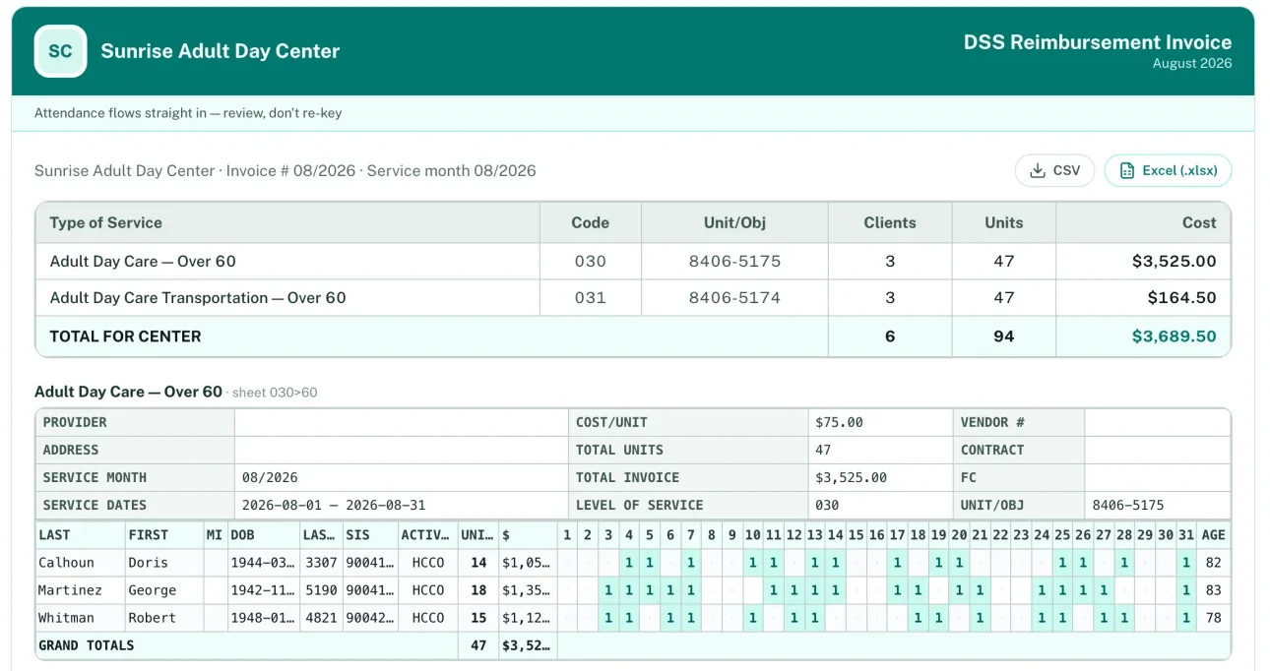The height and width of the screenshot is (671, 1270).
Task: Click Martinez's units total 18
Action: tap(478, 590)
